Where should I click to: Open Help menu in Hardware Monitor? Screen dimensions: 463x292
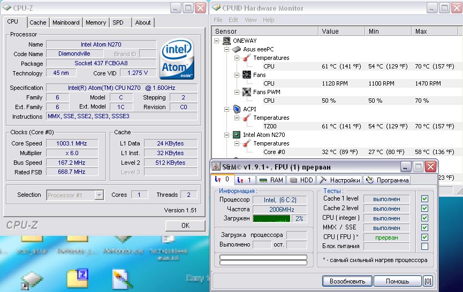pos(268,20)
